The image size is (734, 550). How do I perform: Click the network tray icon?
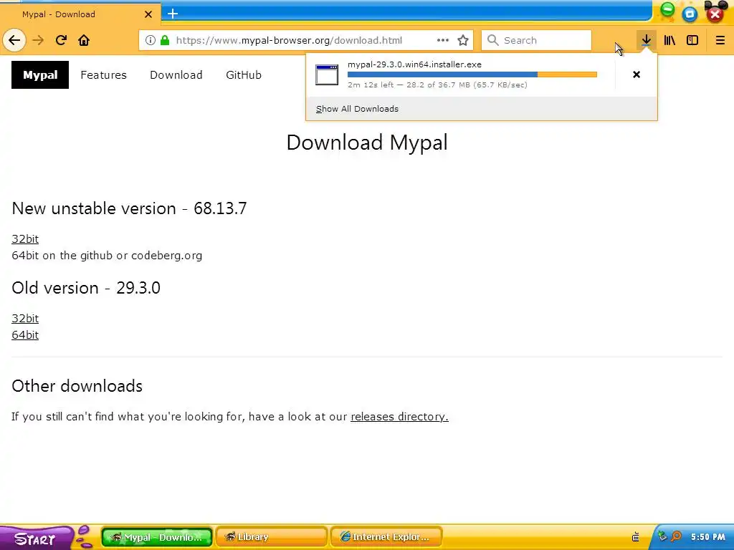pos(662,536)
